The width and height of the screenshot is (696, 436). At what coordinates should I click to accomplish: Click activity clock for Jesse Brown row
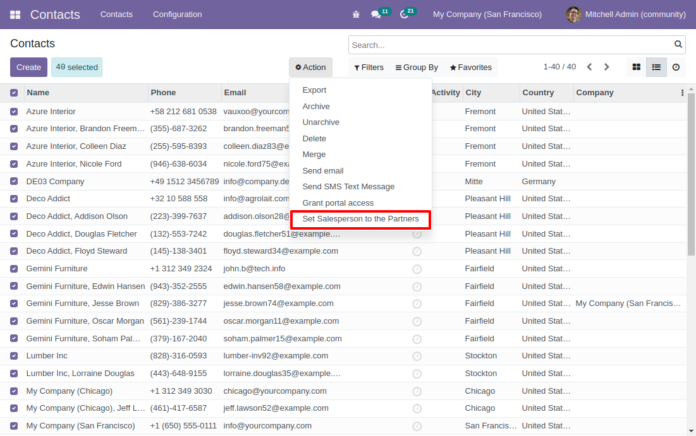[417, 303]
